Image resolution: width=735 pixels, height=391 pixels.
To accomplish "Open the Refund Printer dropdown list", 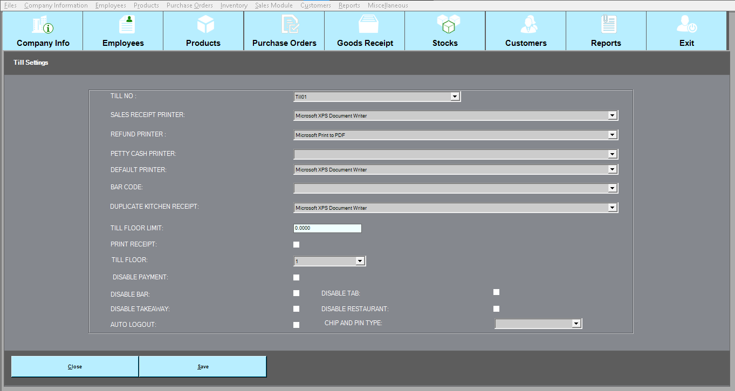I will (x=612, y=135).
